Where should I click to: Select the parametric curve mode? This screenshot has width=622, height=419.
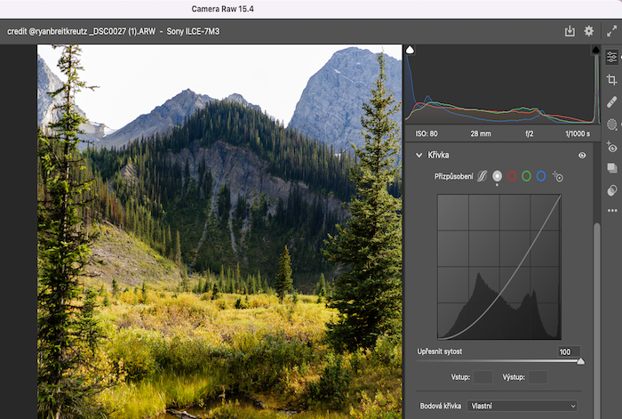482,176
